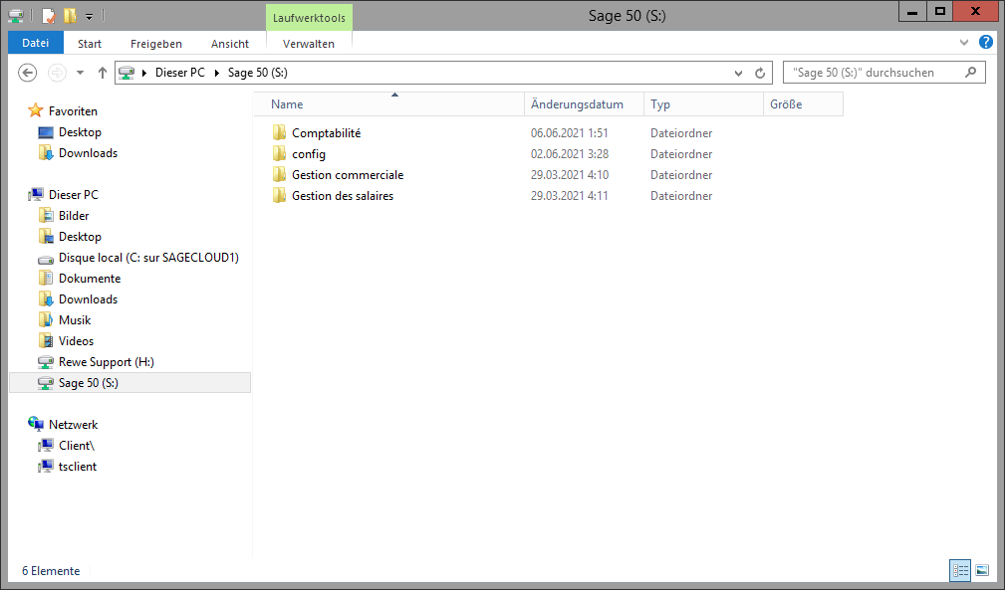Select Netzwerk in the navigation pane
Screen dimensions: 1005x590
point(73,425)
